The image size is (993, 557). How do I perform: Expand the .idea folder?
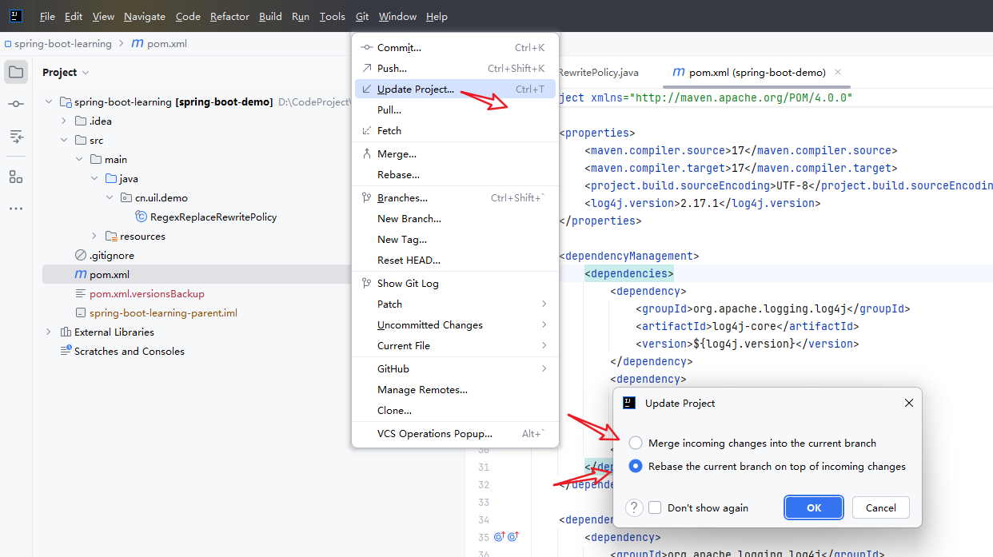tap(64, 121)
